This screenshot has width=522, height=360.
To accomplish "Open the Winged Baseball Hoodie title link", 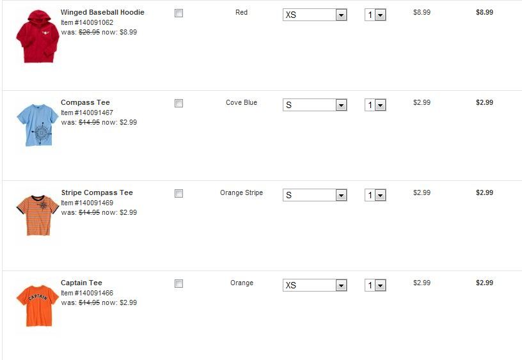I will click(102, 12).
